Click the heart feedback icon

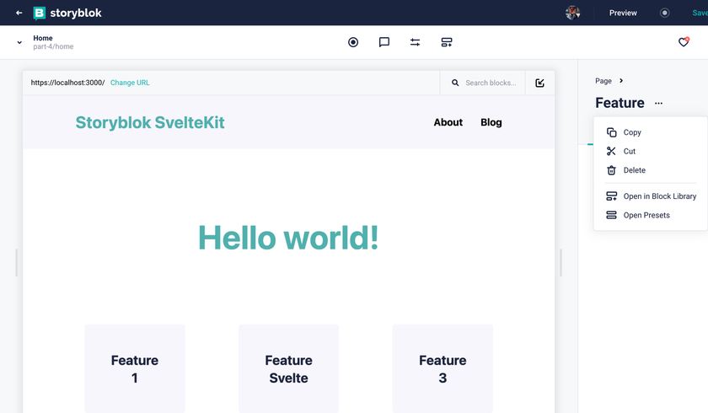[684, 42]
